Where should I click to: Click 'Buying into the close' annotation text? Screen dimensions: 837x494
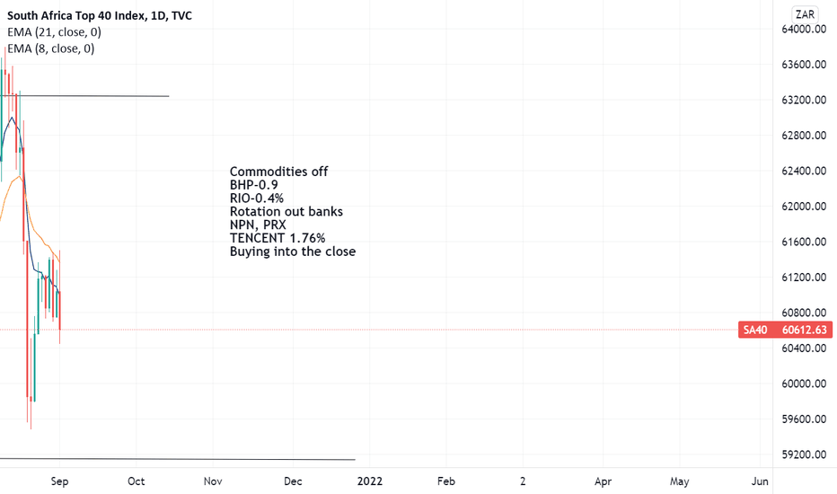coord(293,251)
